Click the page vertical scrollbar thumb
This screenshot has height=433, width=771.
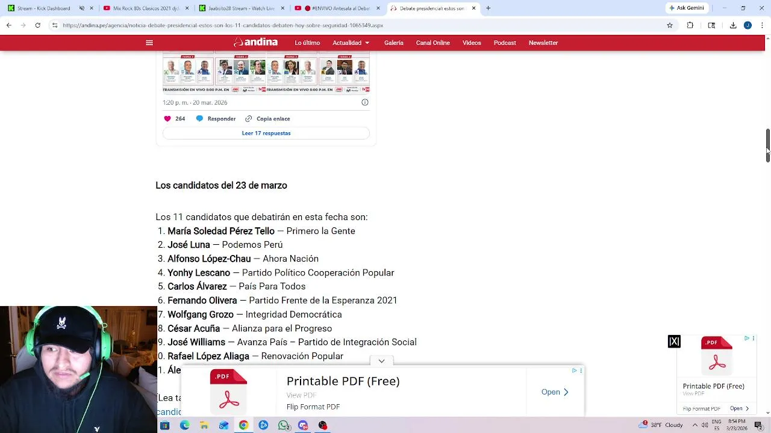768,145
